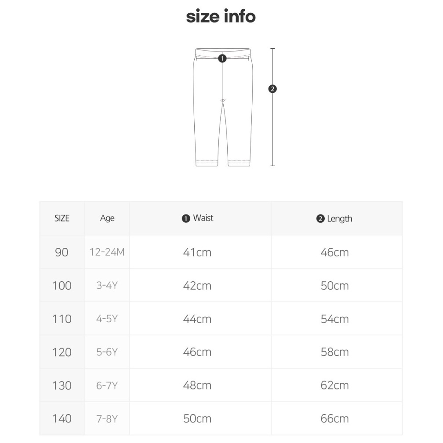
Task: Click the waist marker 1 on pants diagram
Action: point(222,58)
